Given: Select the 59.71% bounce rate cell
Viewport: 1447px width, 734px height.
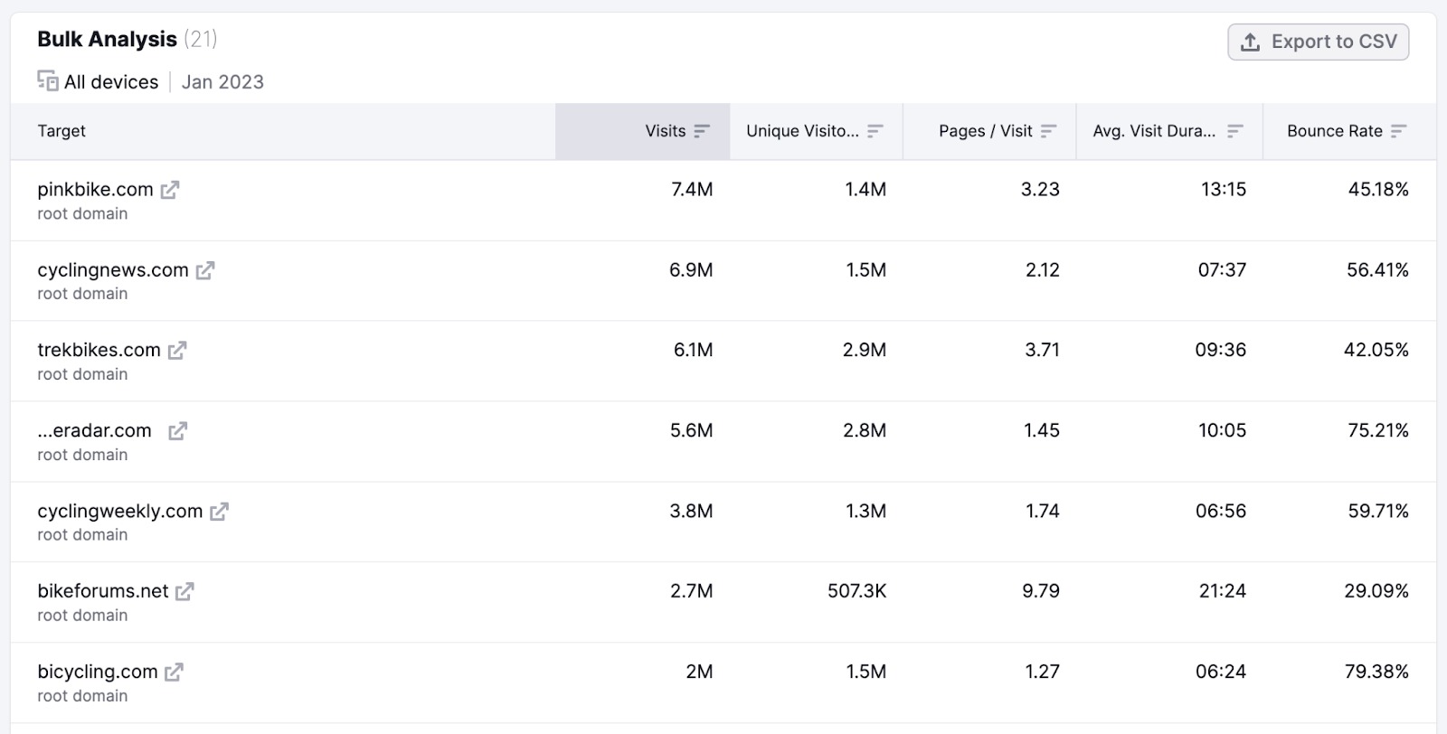Looking at the screenshot, I should (1378, 512).
